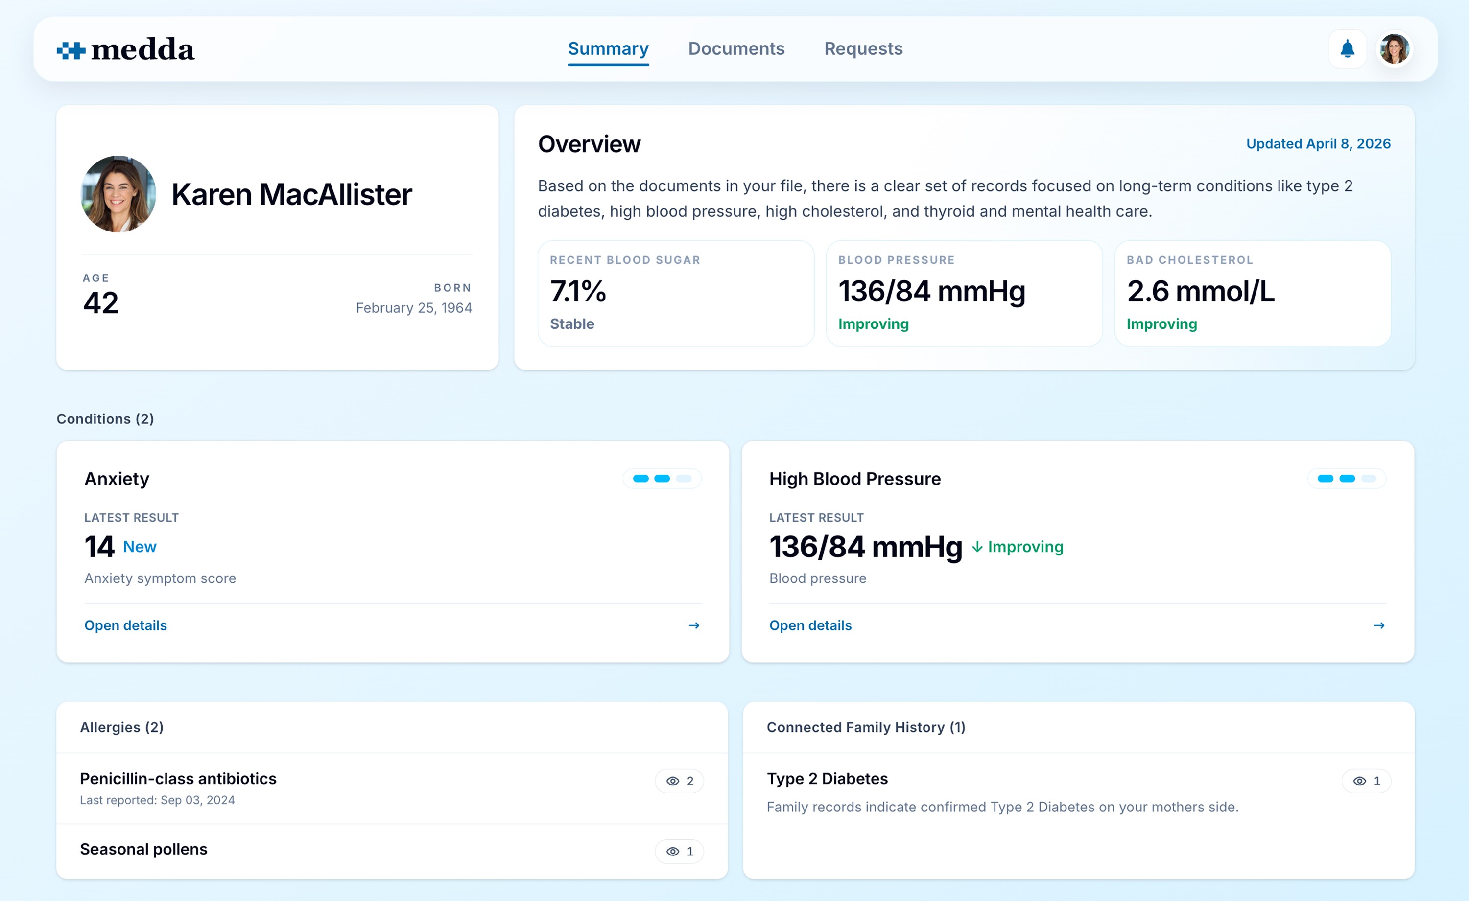Click the medda logo
The height and width of the screenshot is (901, 1469).
(x=126, y=49)
